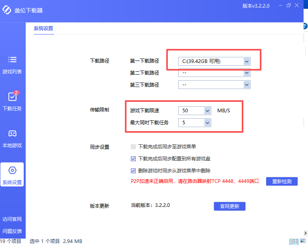Click the 最大同时下载任务 label
The height and width of the screenshot is (245, 308).
pyautogui.click(x=149, y=123)
